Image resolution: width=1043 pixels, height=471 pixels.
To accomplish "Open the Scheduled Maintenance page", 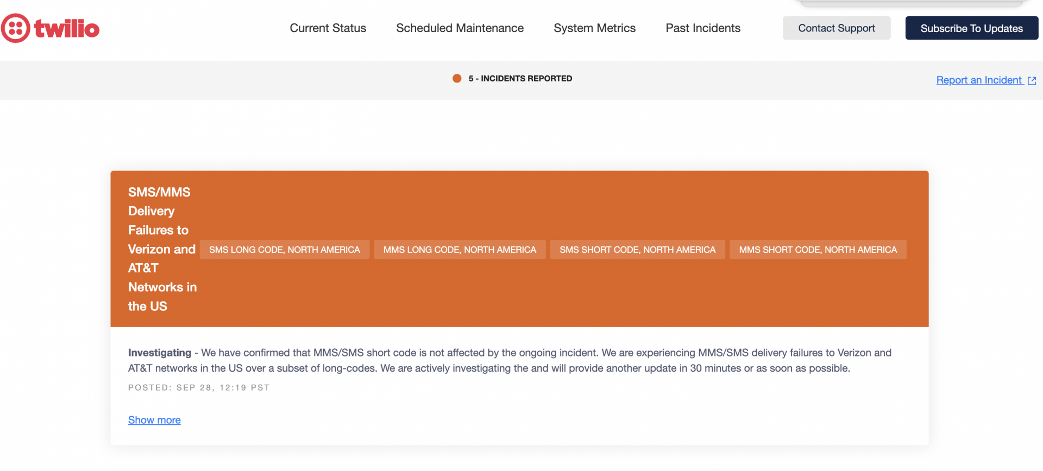I will [x=460, y=28].
